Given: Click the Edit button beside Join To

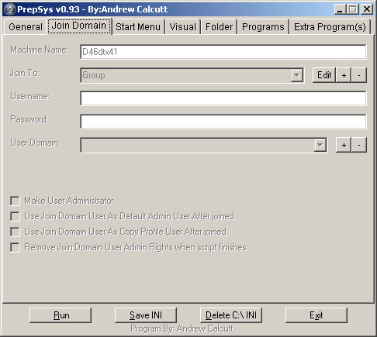Looking at the screenshot, I should coord(324,75).
